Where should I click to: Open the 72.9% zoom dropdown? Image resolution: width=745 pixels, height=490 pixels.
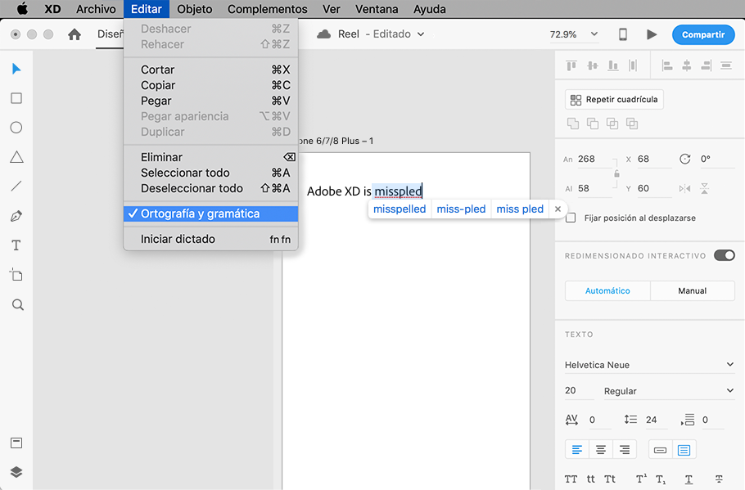[x=573, y=34]
